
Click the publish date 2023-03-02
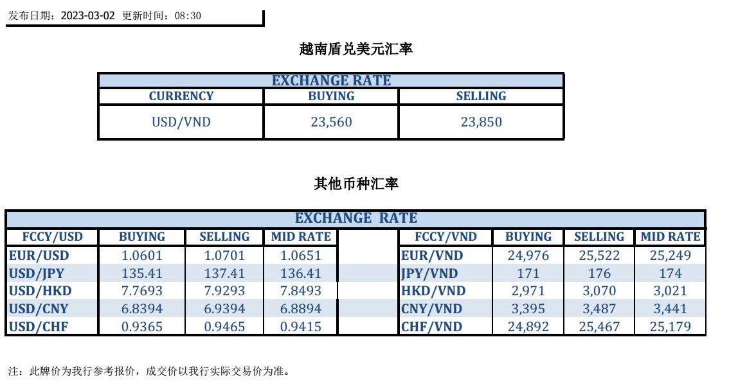click(87, 15)
